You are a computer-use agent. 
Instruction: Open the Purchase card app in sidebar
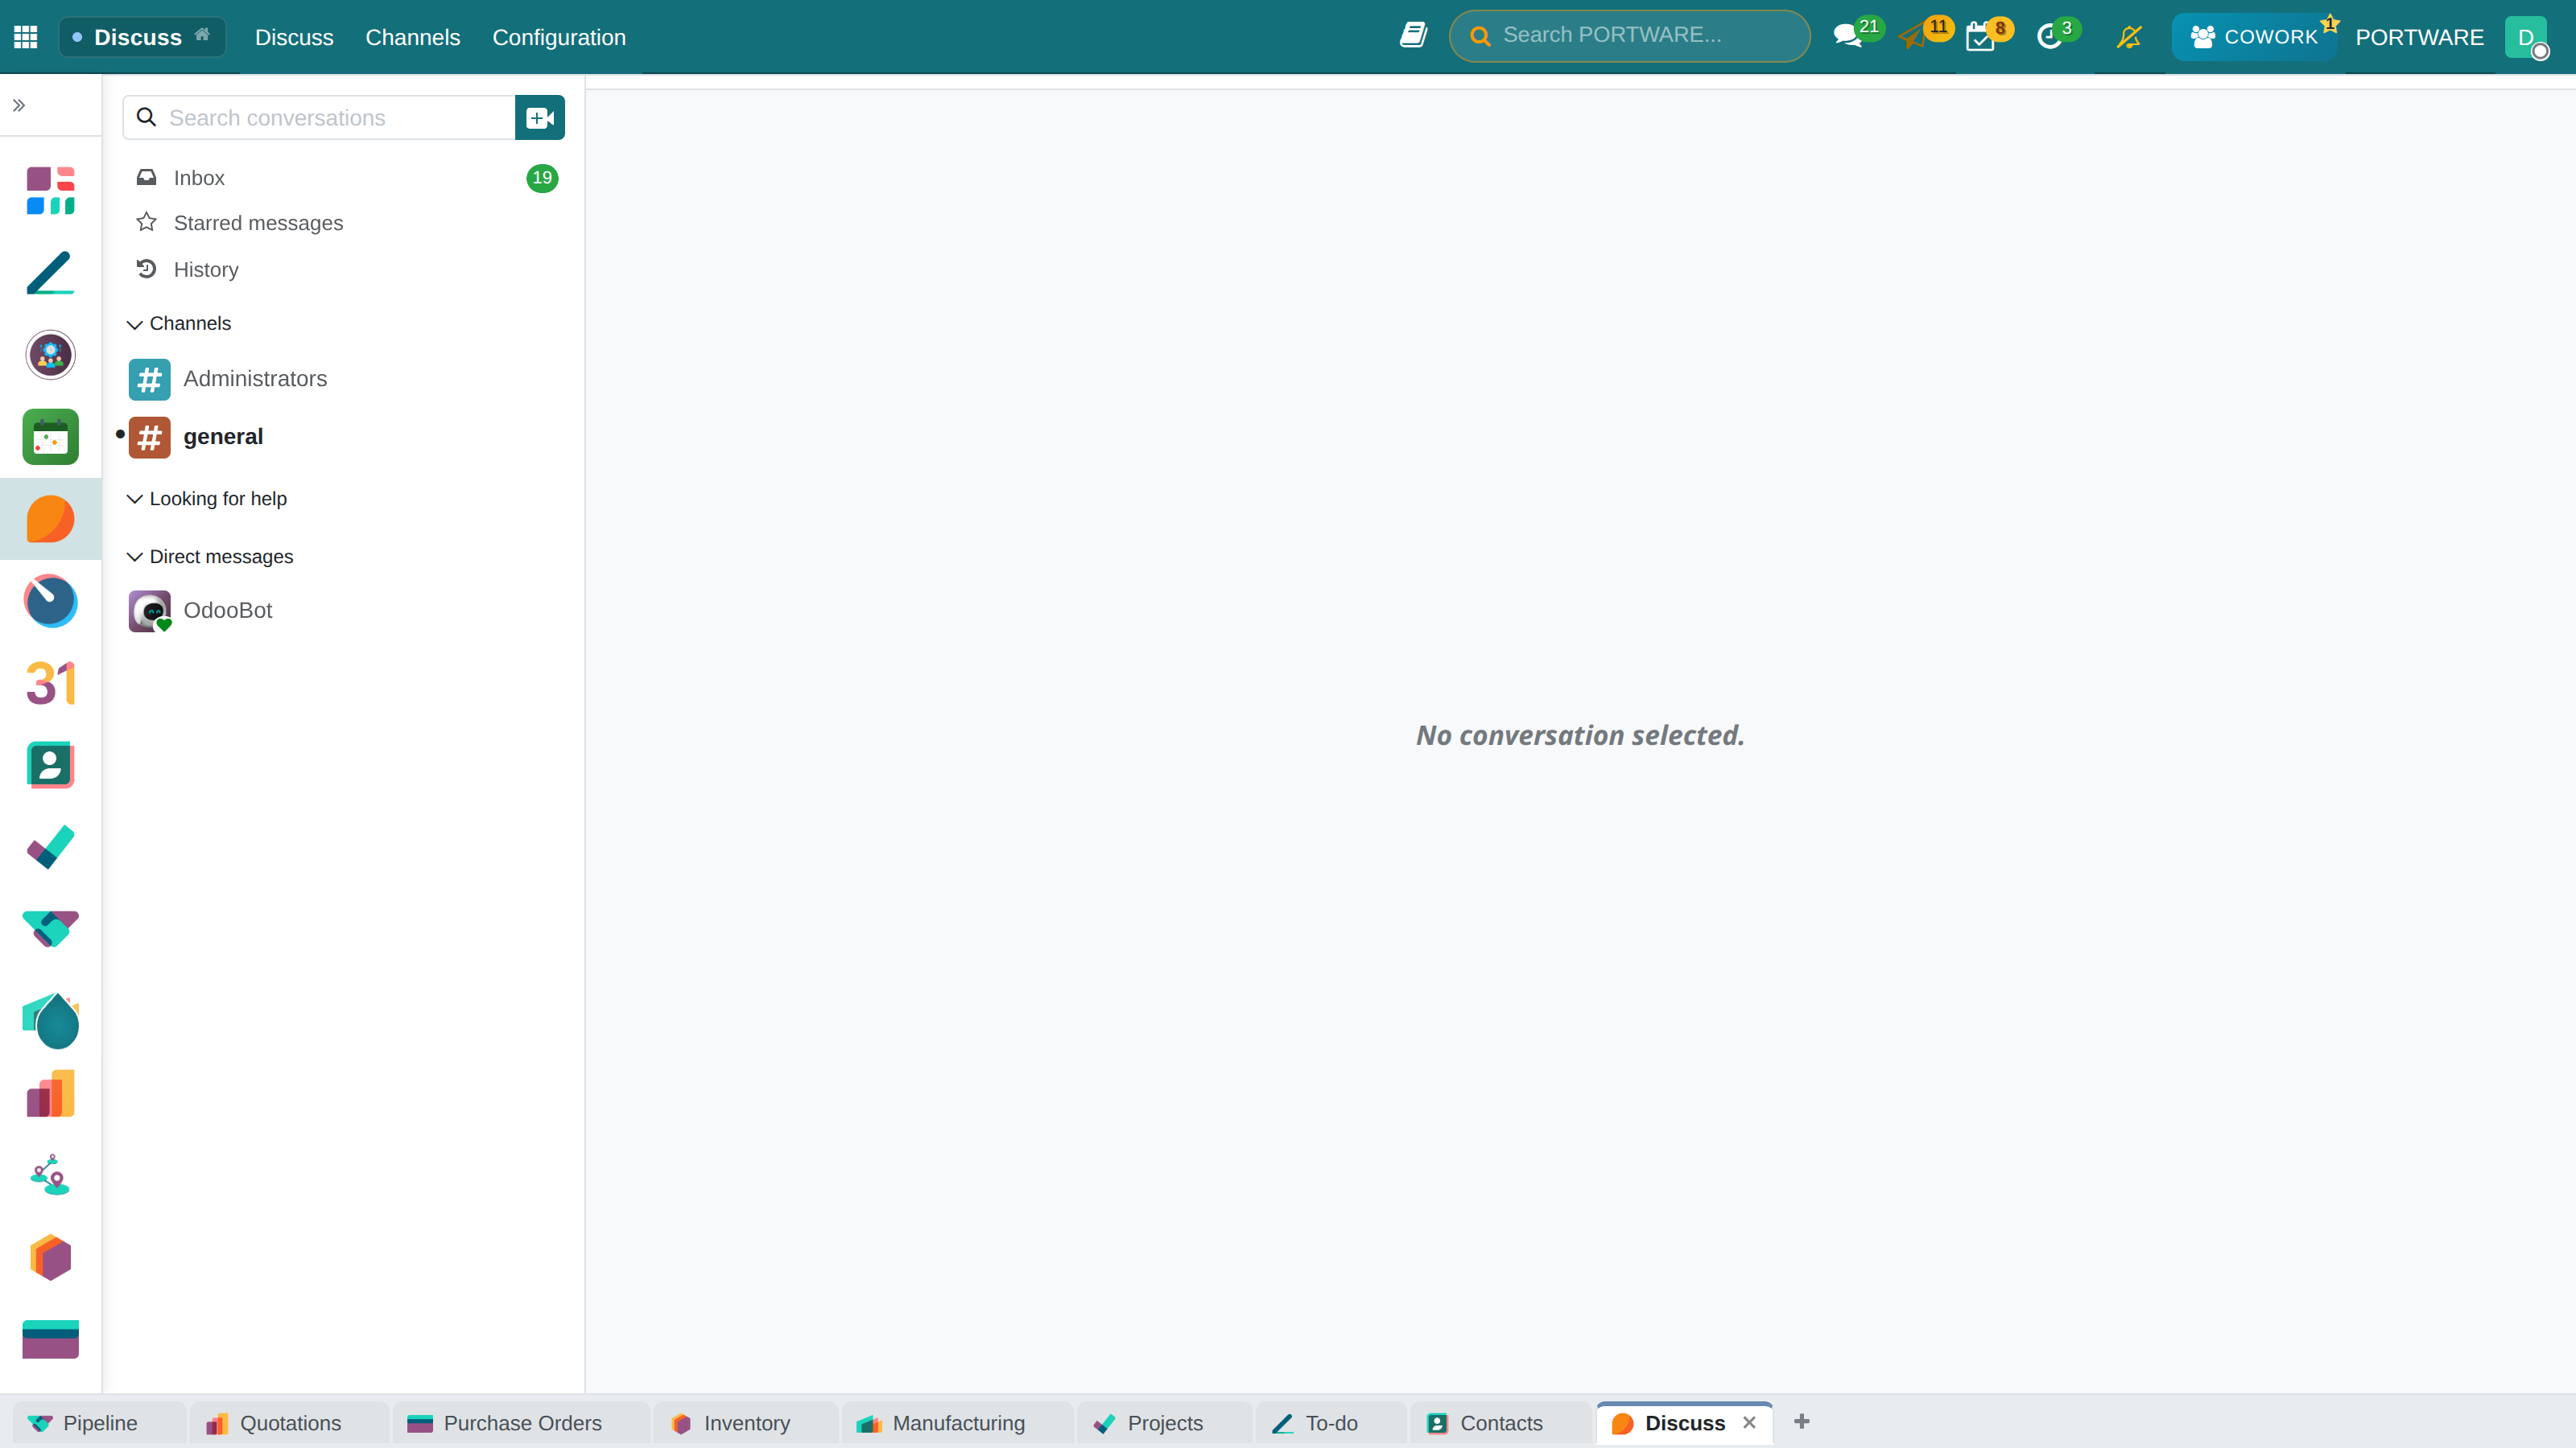tap(51, 1339)
